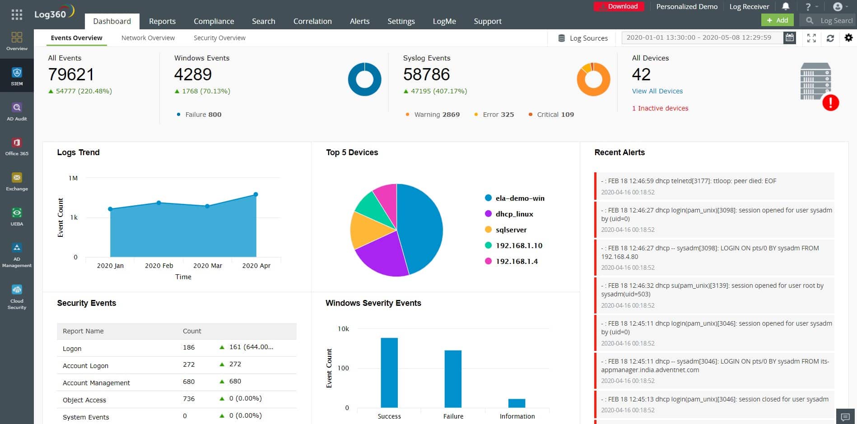857x424 pixels.
Task: Click the Failure bar in Windows Severity chart
Action: click(x=453, y=379)
